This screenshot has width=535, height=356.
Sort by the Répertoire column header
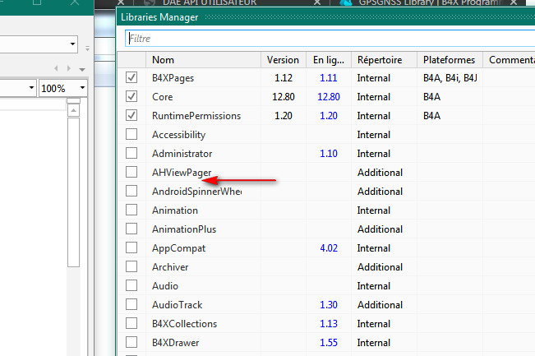tap(384, 60)
